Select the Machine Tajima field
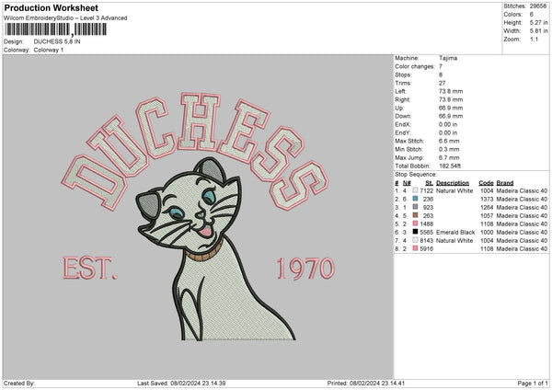 click(x=448, y=58)
